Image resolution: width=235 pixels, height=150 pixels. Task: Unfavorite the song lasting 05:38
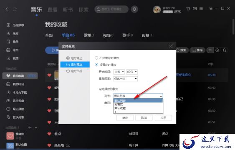tap(49, 75)
